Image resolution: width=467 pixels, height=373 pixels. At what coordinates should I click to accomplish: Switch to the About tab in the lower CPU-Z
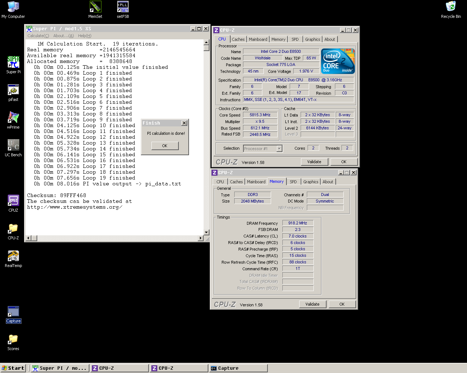328,182
